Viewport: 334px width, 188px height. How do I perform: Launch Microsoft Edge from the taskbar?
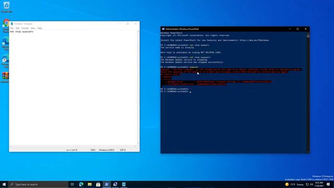point(81,184)
